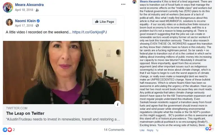The width and height of the screenshot is (218, 135).
Task: Click the globe public icon beside April 17
Action: point(37,25)
